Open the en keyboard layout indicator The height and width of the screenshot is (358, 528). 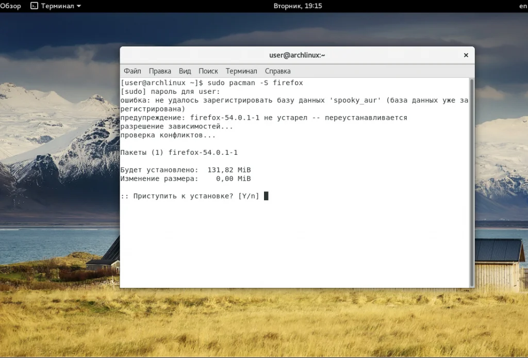coord(522,6)
